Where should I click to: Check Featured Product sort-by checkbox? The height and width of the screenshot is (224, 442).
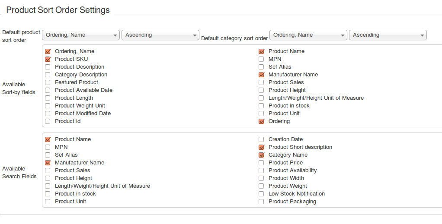(48, 82)
